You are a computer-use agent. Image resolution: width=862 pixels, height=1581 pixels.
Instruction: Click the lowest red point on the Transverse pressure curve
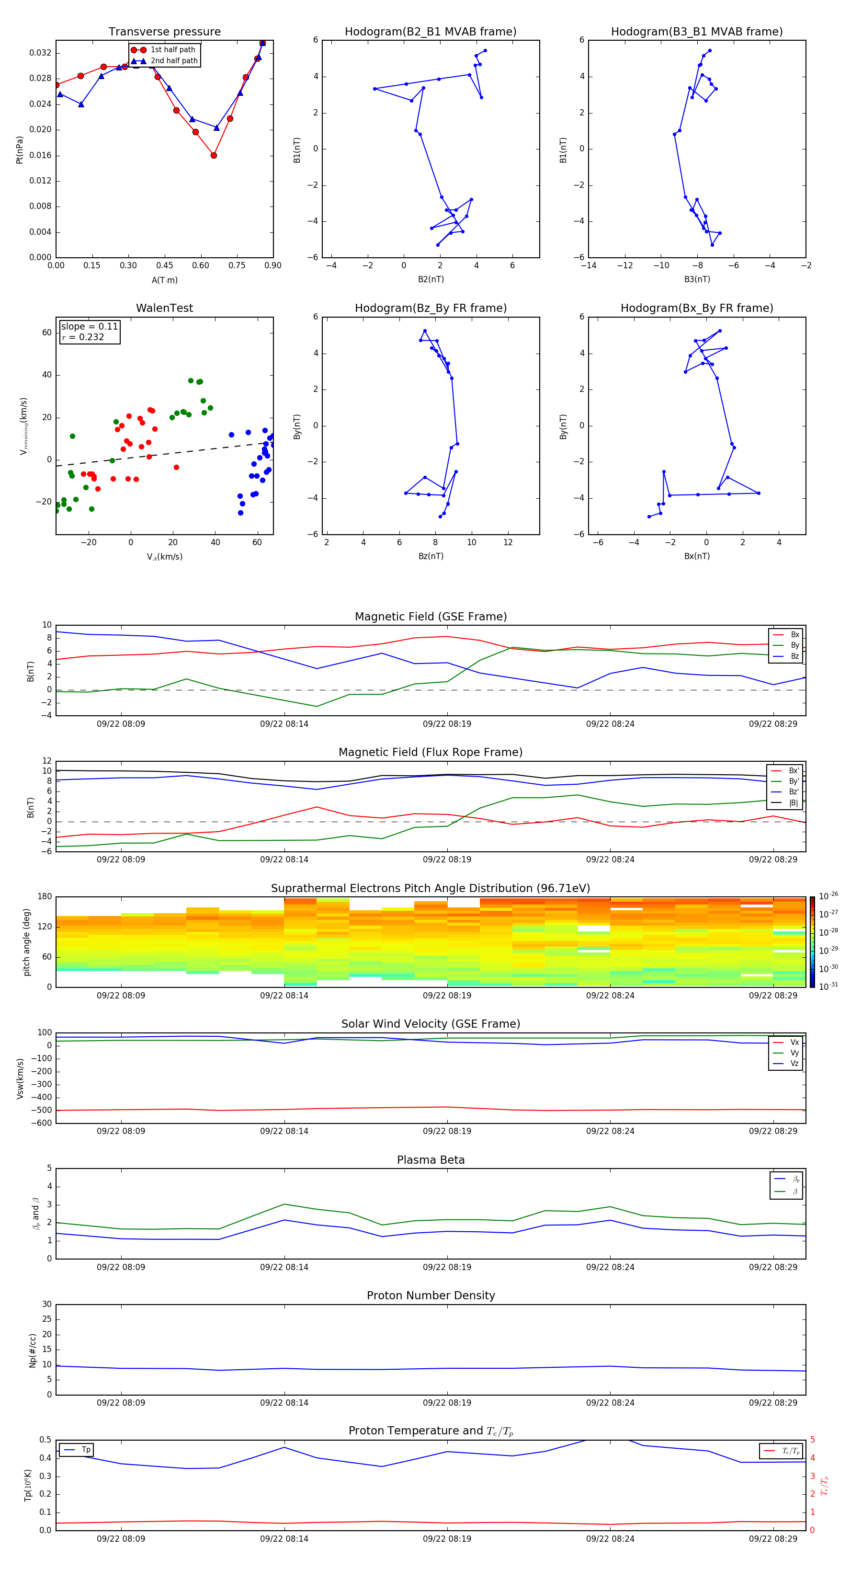(214, 155)
